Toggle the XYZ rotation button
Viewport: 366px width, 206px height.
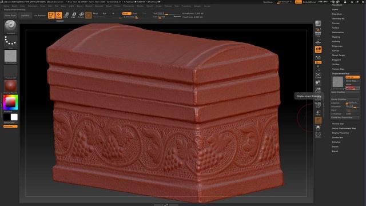[318, 62]
